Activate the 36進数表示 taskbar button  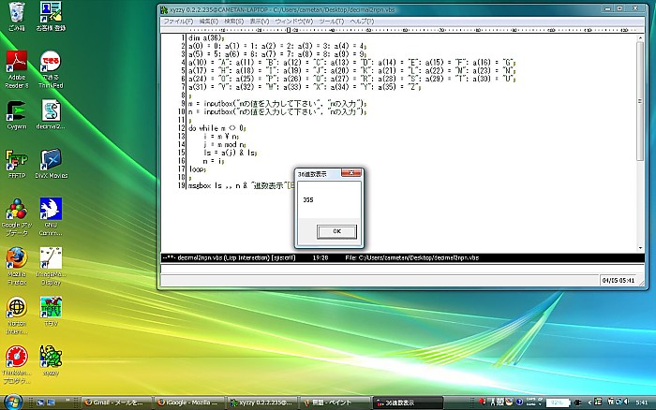(408, 403)
